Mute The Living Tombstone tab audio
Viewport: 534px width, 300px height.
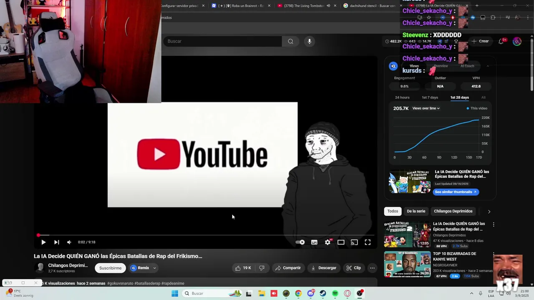click(x=328, y=6)
